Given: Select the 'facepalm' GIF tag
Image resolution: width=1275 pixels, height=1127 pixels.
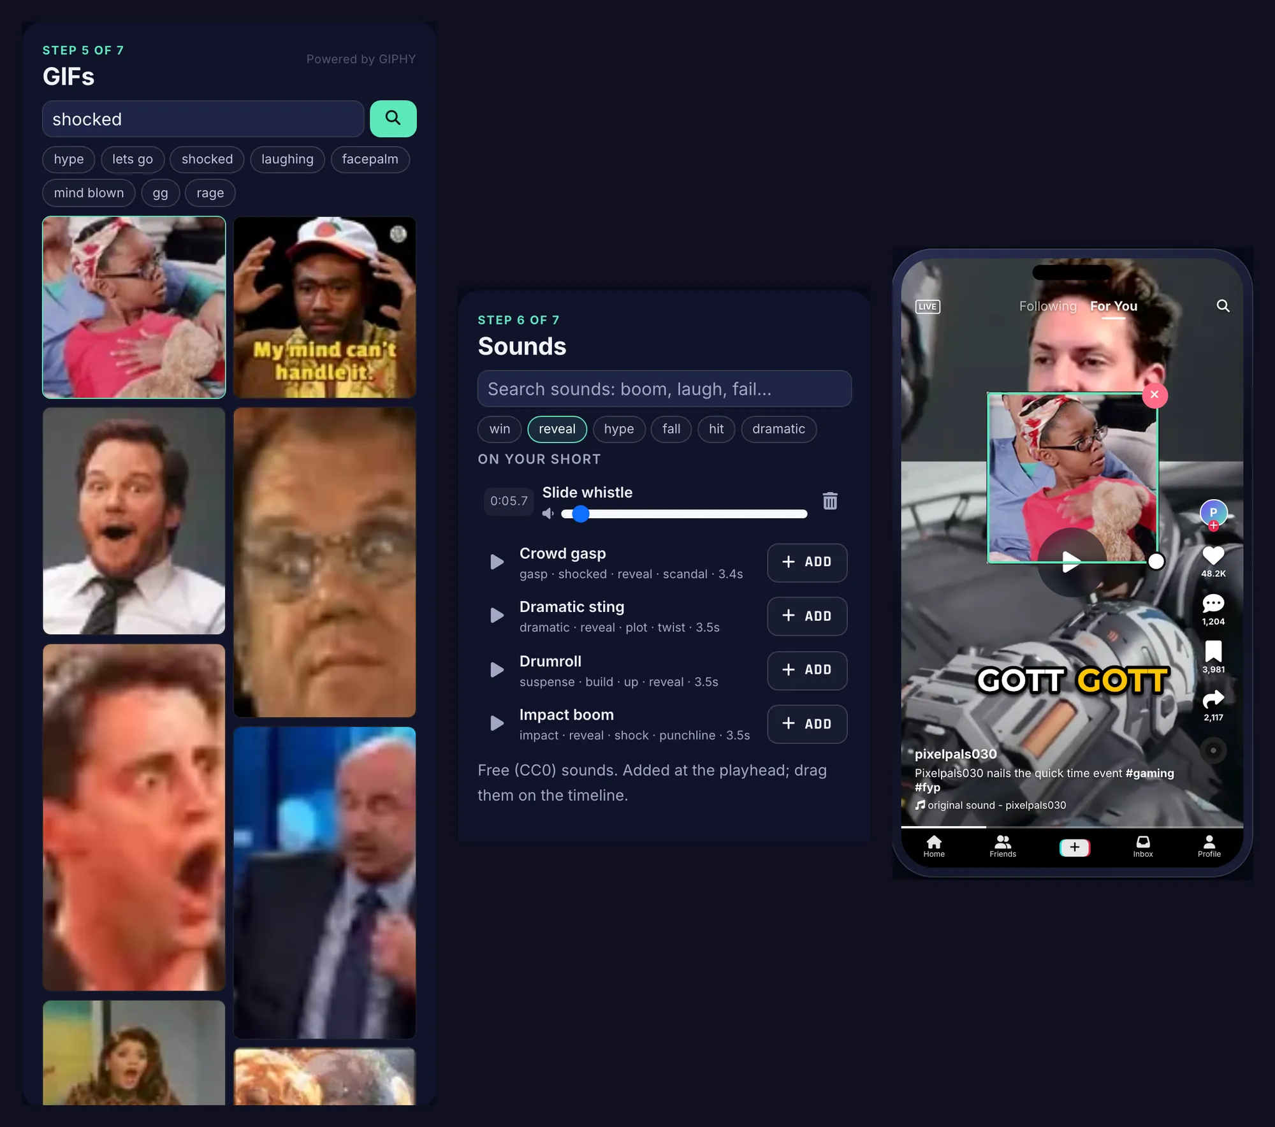Looking at the screenshot, I should pos(370,159).
